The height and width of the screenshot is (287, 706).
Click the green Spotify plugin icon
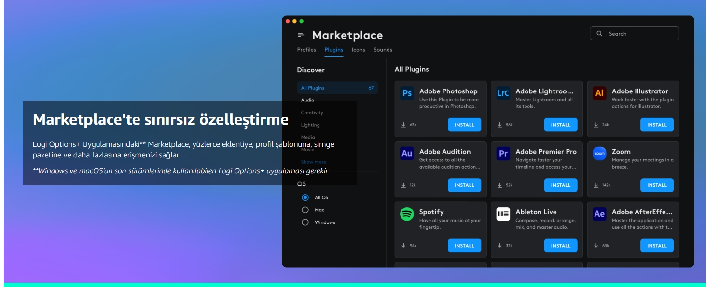(407, 214)
